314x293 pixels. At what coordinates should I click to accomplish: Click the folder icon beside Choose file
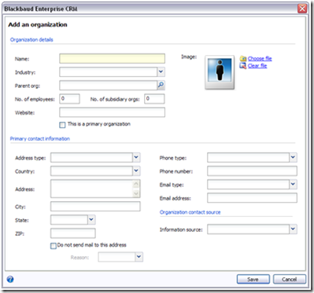coord(243,59)
